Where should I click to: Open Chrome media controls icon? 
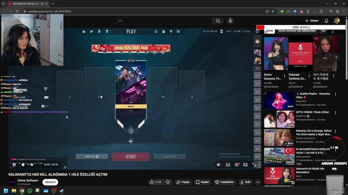[x=331, y=11]
